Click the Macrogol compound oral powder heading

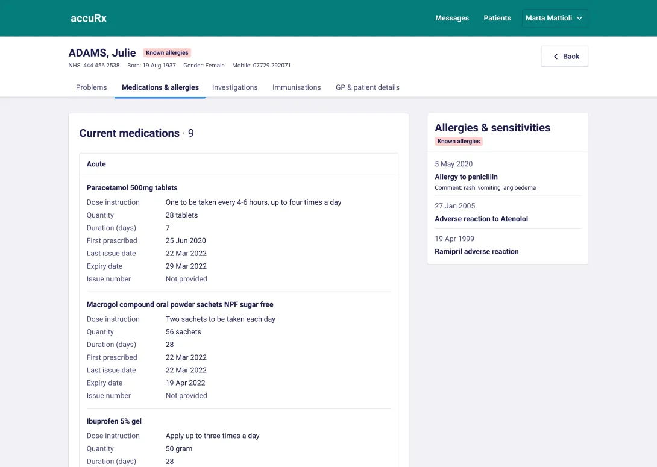(180, 304)
